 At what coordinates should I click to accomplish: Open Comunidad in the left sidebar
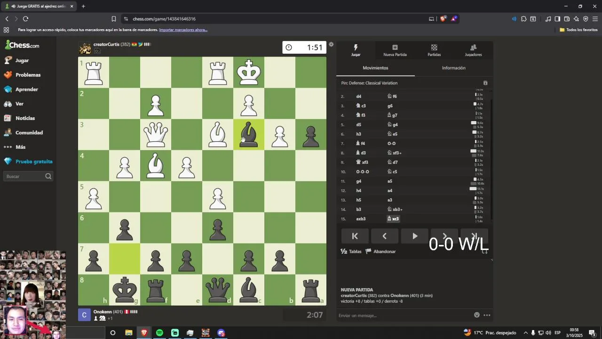28,133
